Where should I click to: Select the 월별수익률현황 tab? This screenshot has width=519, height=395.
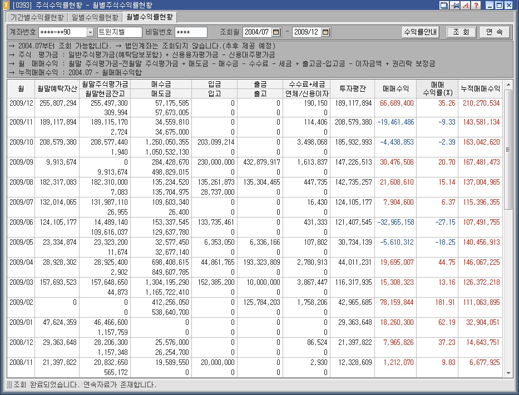(149, 17)
